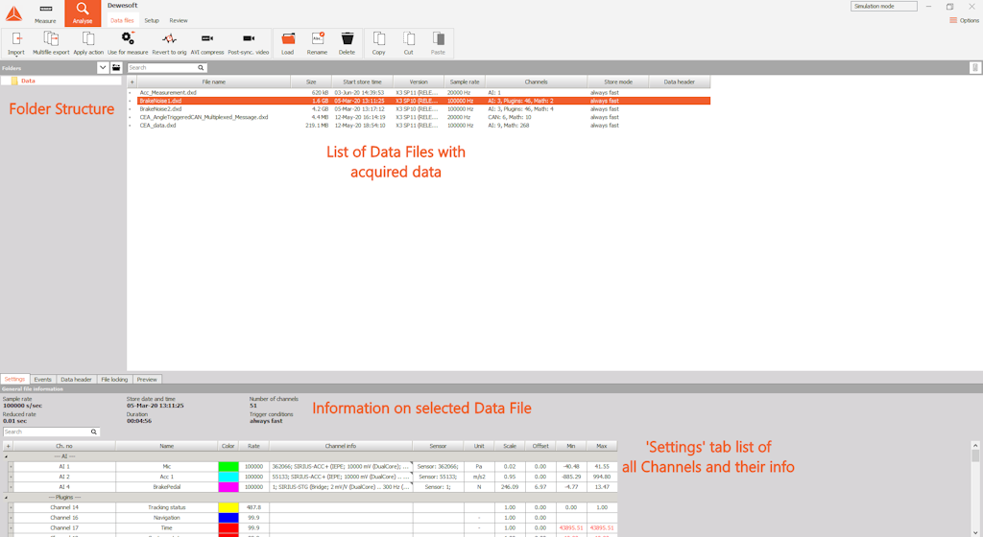Sort by File name column
Image resolution: width=983 pixels, height=537 pixels.
coord(214,82)
